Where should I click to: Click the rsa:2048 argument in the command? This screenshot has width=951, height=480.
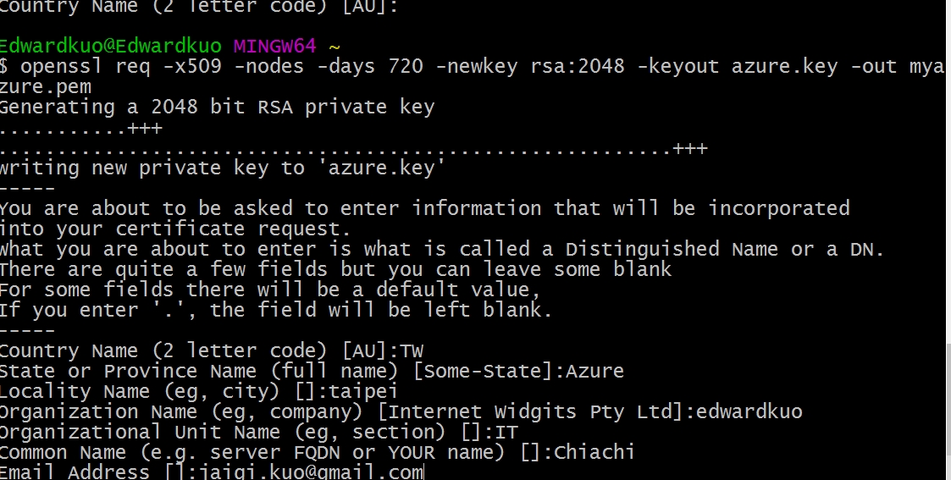578,66
